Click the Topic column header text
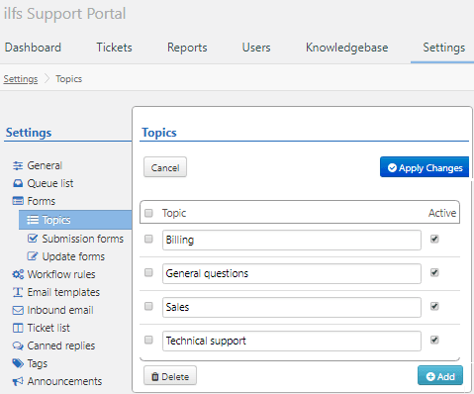The height and width of the screenshot is (394, 474). (x=174, y=213)
